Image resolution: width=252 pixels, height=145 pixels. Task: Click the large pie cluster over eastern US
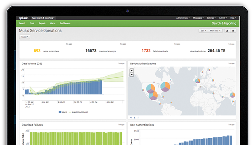(x=165, y=87)
